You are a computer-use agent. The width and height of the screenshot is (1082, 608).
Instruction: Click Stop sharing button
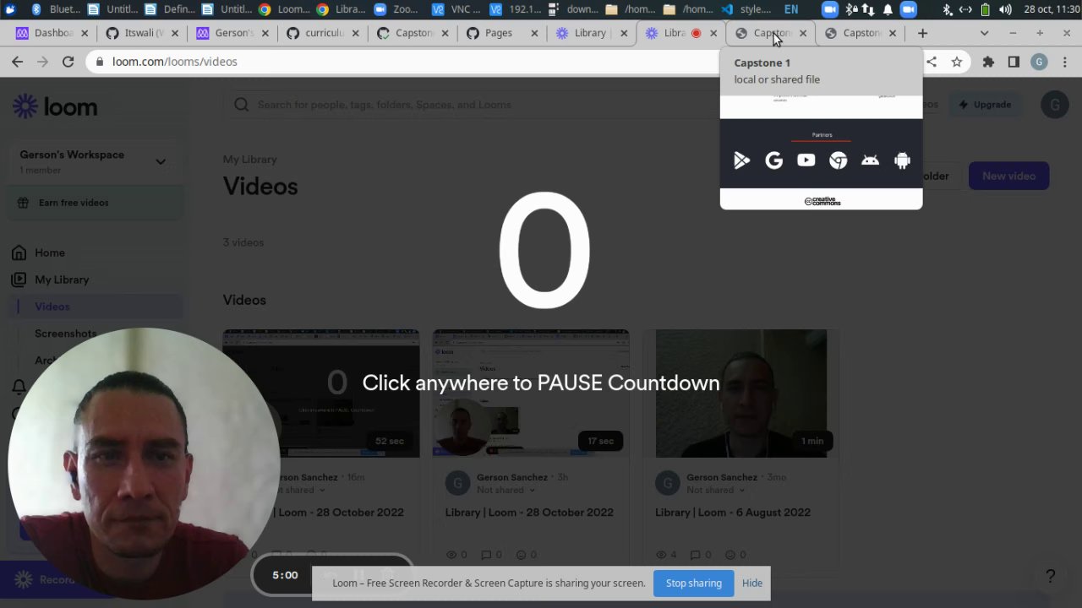[x=693, y=583]
